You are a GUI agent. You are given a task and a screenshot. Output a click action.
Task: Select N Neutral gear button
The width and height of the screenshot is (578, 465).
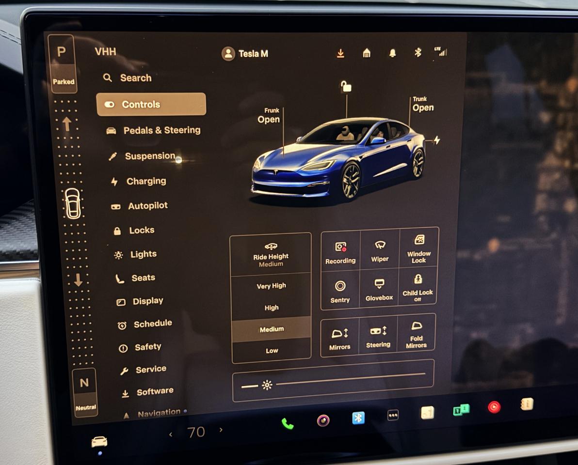click(x=85, y=392)
